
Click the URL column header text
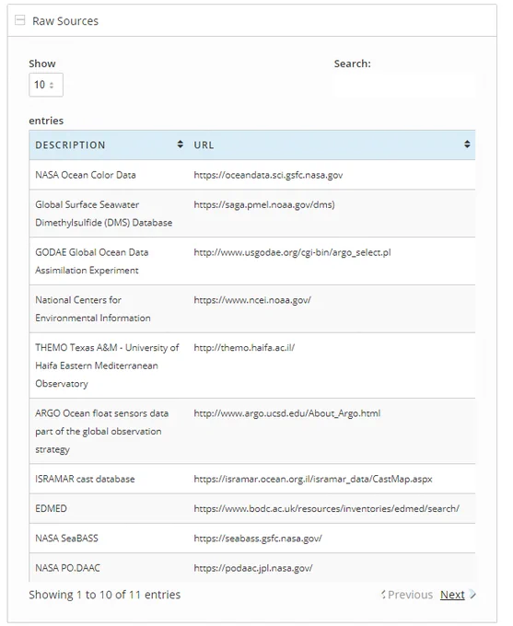[204, 145]
